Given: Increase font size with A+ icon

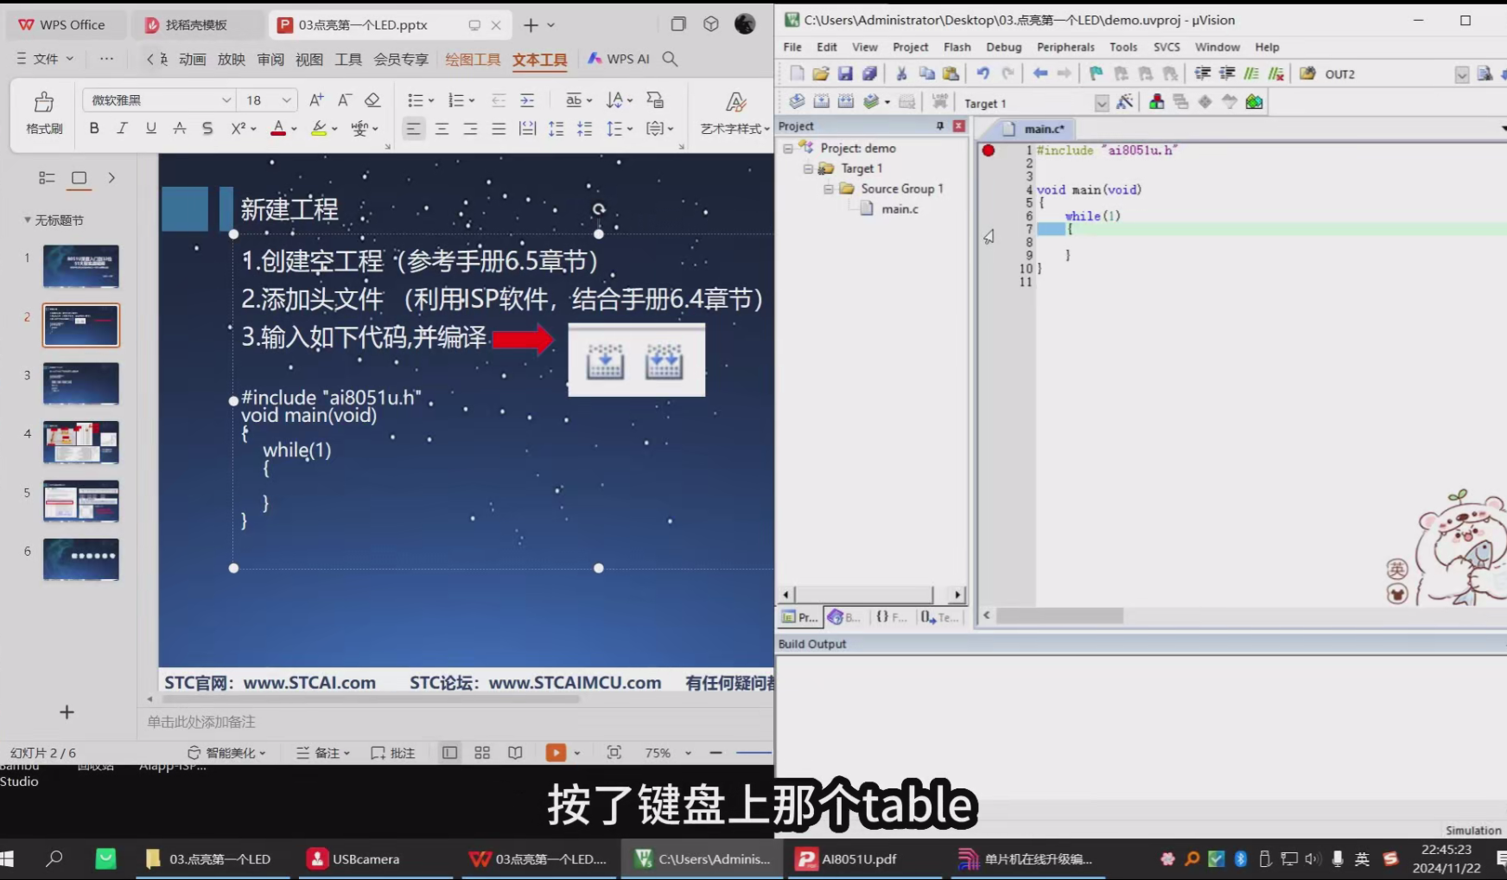Looking at the screenshot, I should [x=316, y=100].
